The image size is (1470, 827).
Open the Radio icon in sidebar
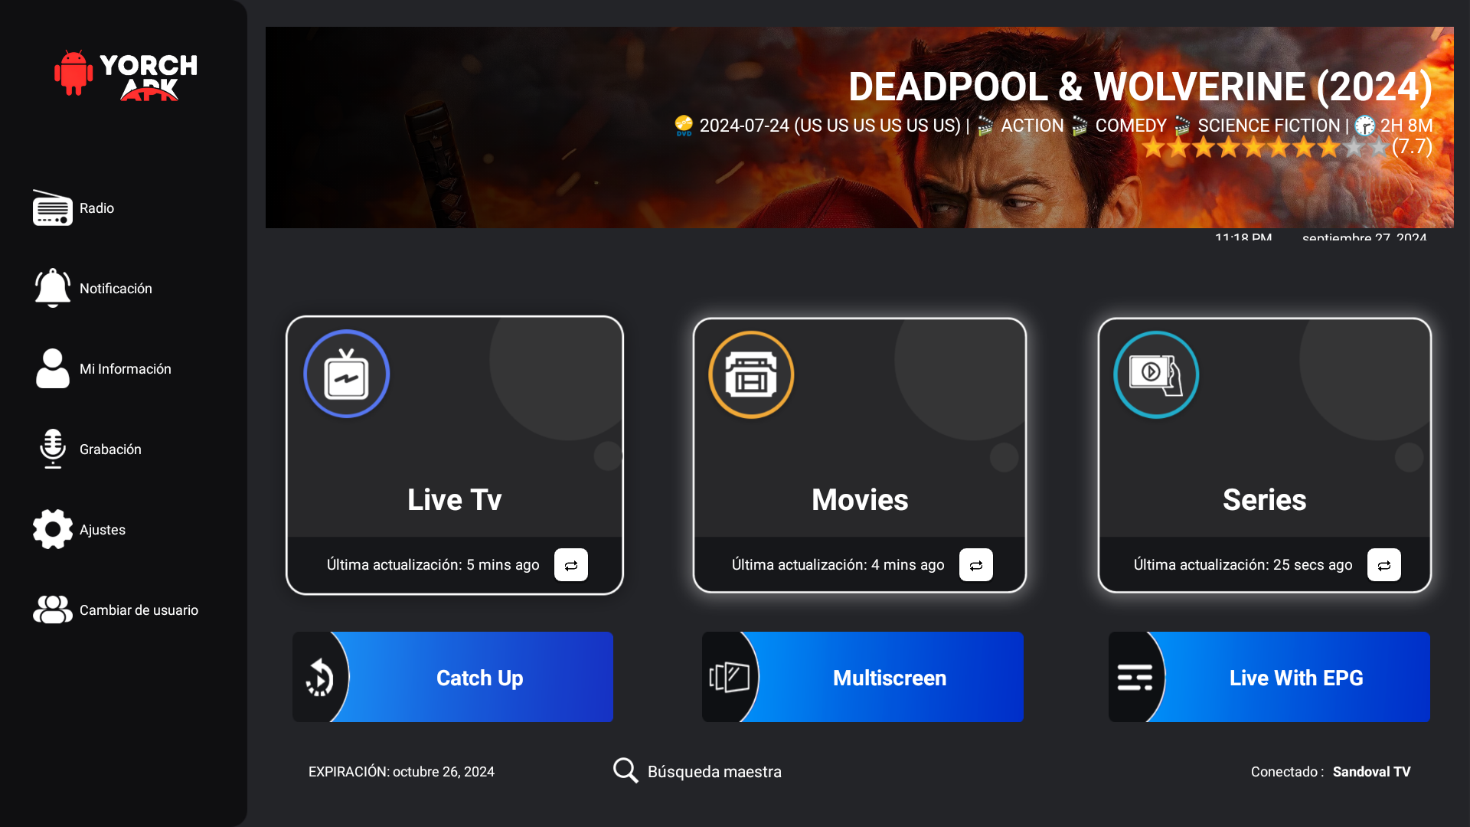[52, 208]
